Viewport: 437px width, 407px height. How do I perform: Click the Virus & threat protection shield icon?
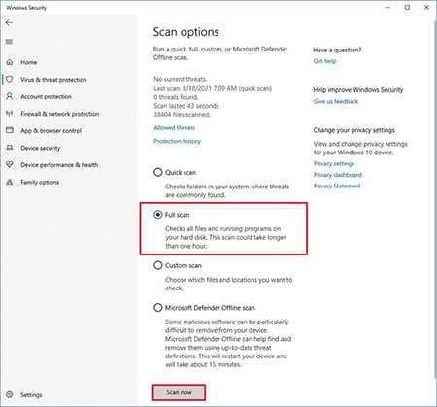coord(10,79)
